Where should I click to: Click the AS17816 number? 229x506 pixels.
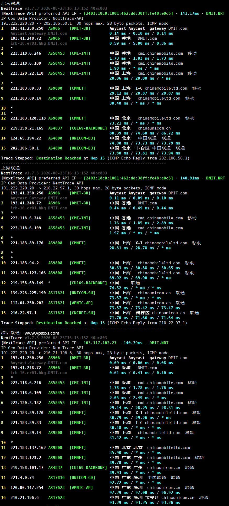click(56, 478)
